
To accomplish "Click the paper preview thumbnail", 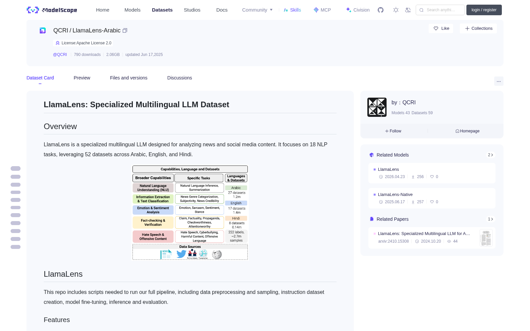I will click(x=486, y=238).
